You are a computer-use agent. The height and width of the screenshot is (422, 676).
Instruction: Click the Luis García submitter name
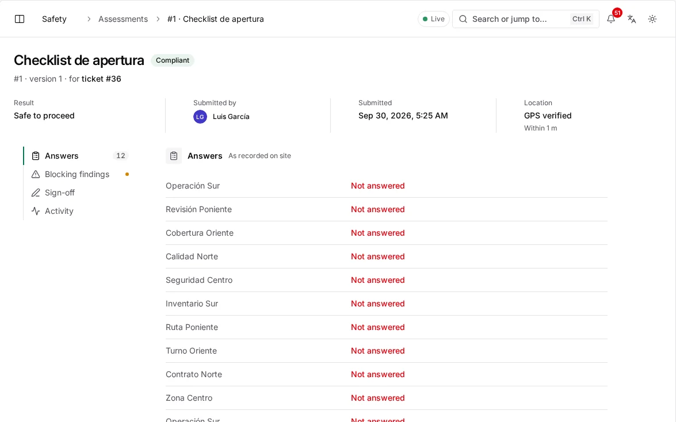[x=231, y=116]
